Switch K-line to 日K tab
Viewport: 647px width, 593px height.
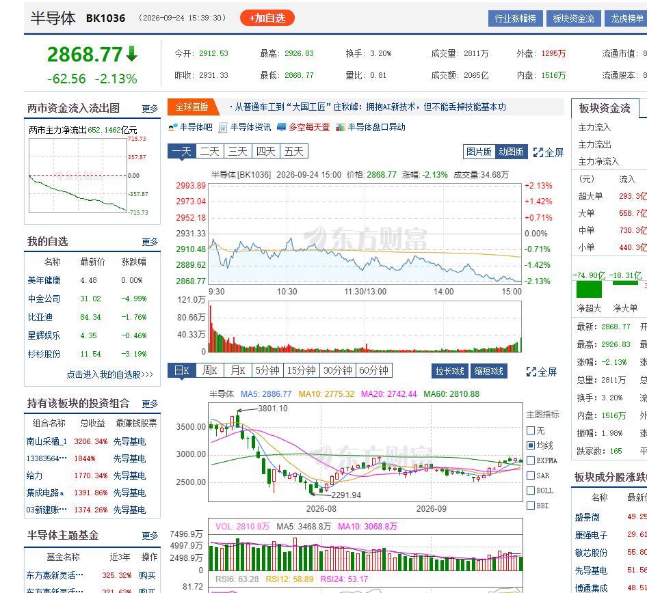pyautogui.click(x=181, y=370)
